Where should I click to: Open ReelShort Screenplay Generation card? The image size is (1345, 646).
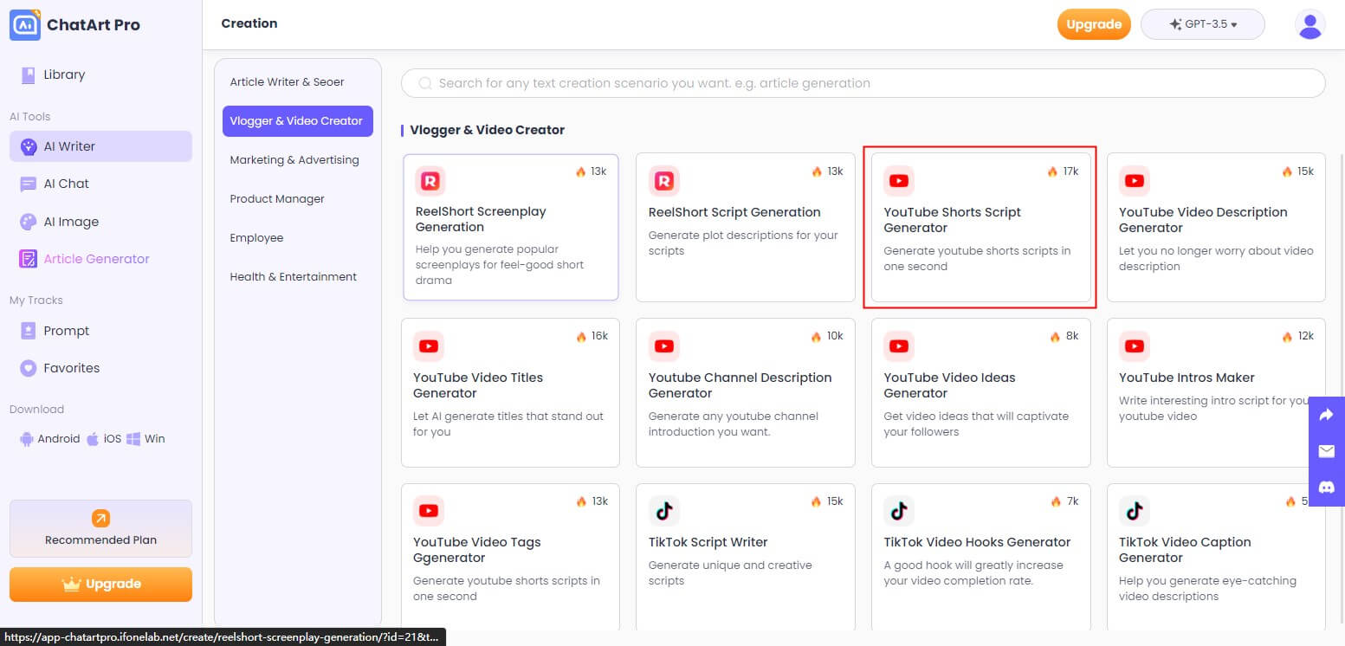click(x=511, y=227)
